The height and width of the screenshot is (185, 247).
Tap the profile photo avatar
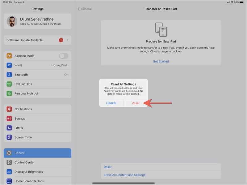[12, 21]
